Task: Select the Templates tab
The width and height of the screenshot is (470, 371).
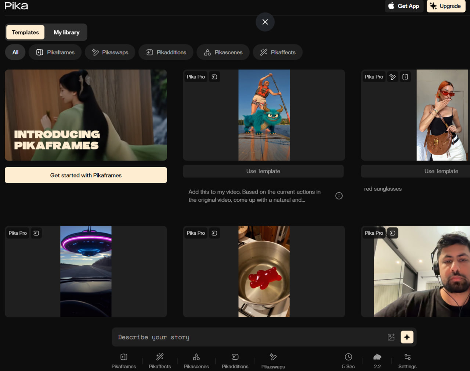Action: [25, 32]
